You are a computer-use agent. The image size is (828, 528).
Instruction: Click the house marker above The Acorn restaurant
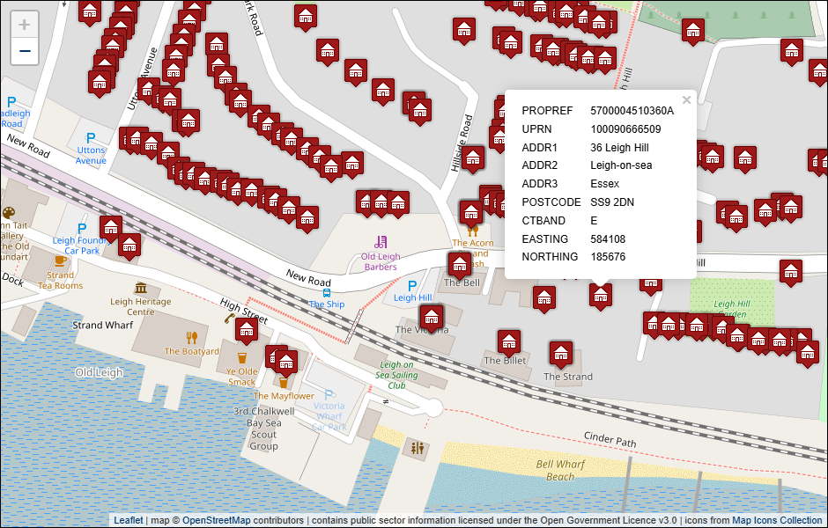coord(470,214)
